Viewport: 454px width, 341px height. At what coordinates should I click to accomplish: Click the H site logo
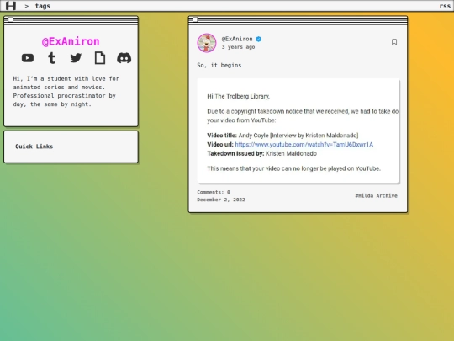click(x=11, y=6)
